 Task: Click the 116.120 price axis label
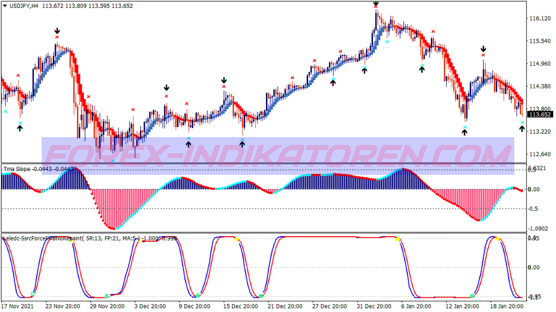click(540, 19)
